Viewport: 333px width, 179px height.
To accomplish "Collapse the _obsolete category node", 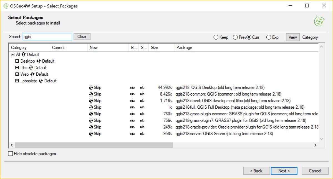I will 17,81.
